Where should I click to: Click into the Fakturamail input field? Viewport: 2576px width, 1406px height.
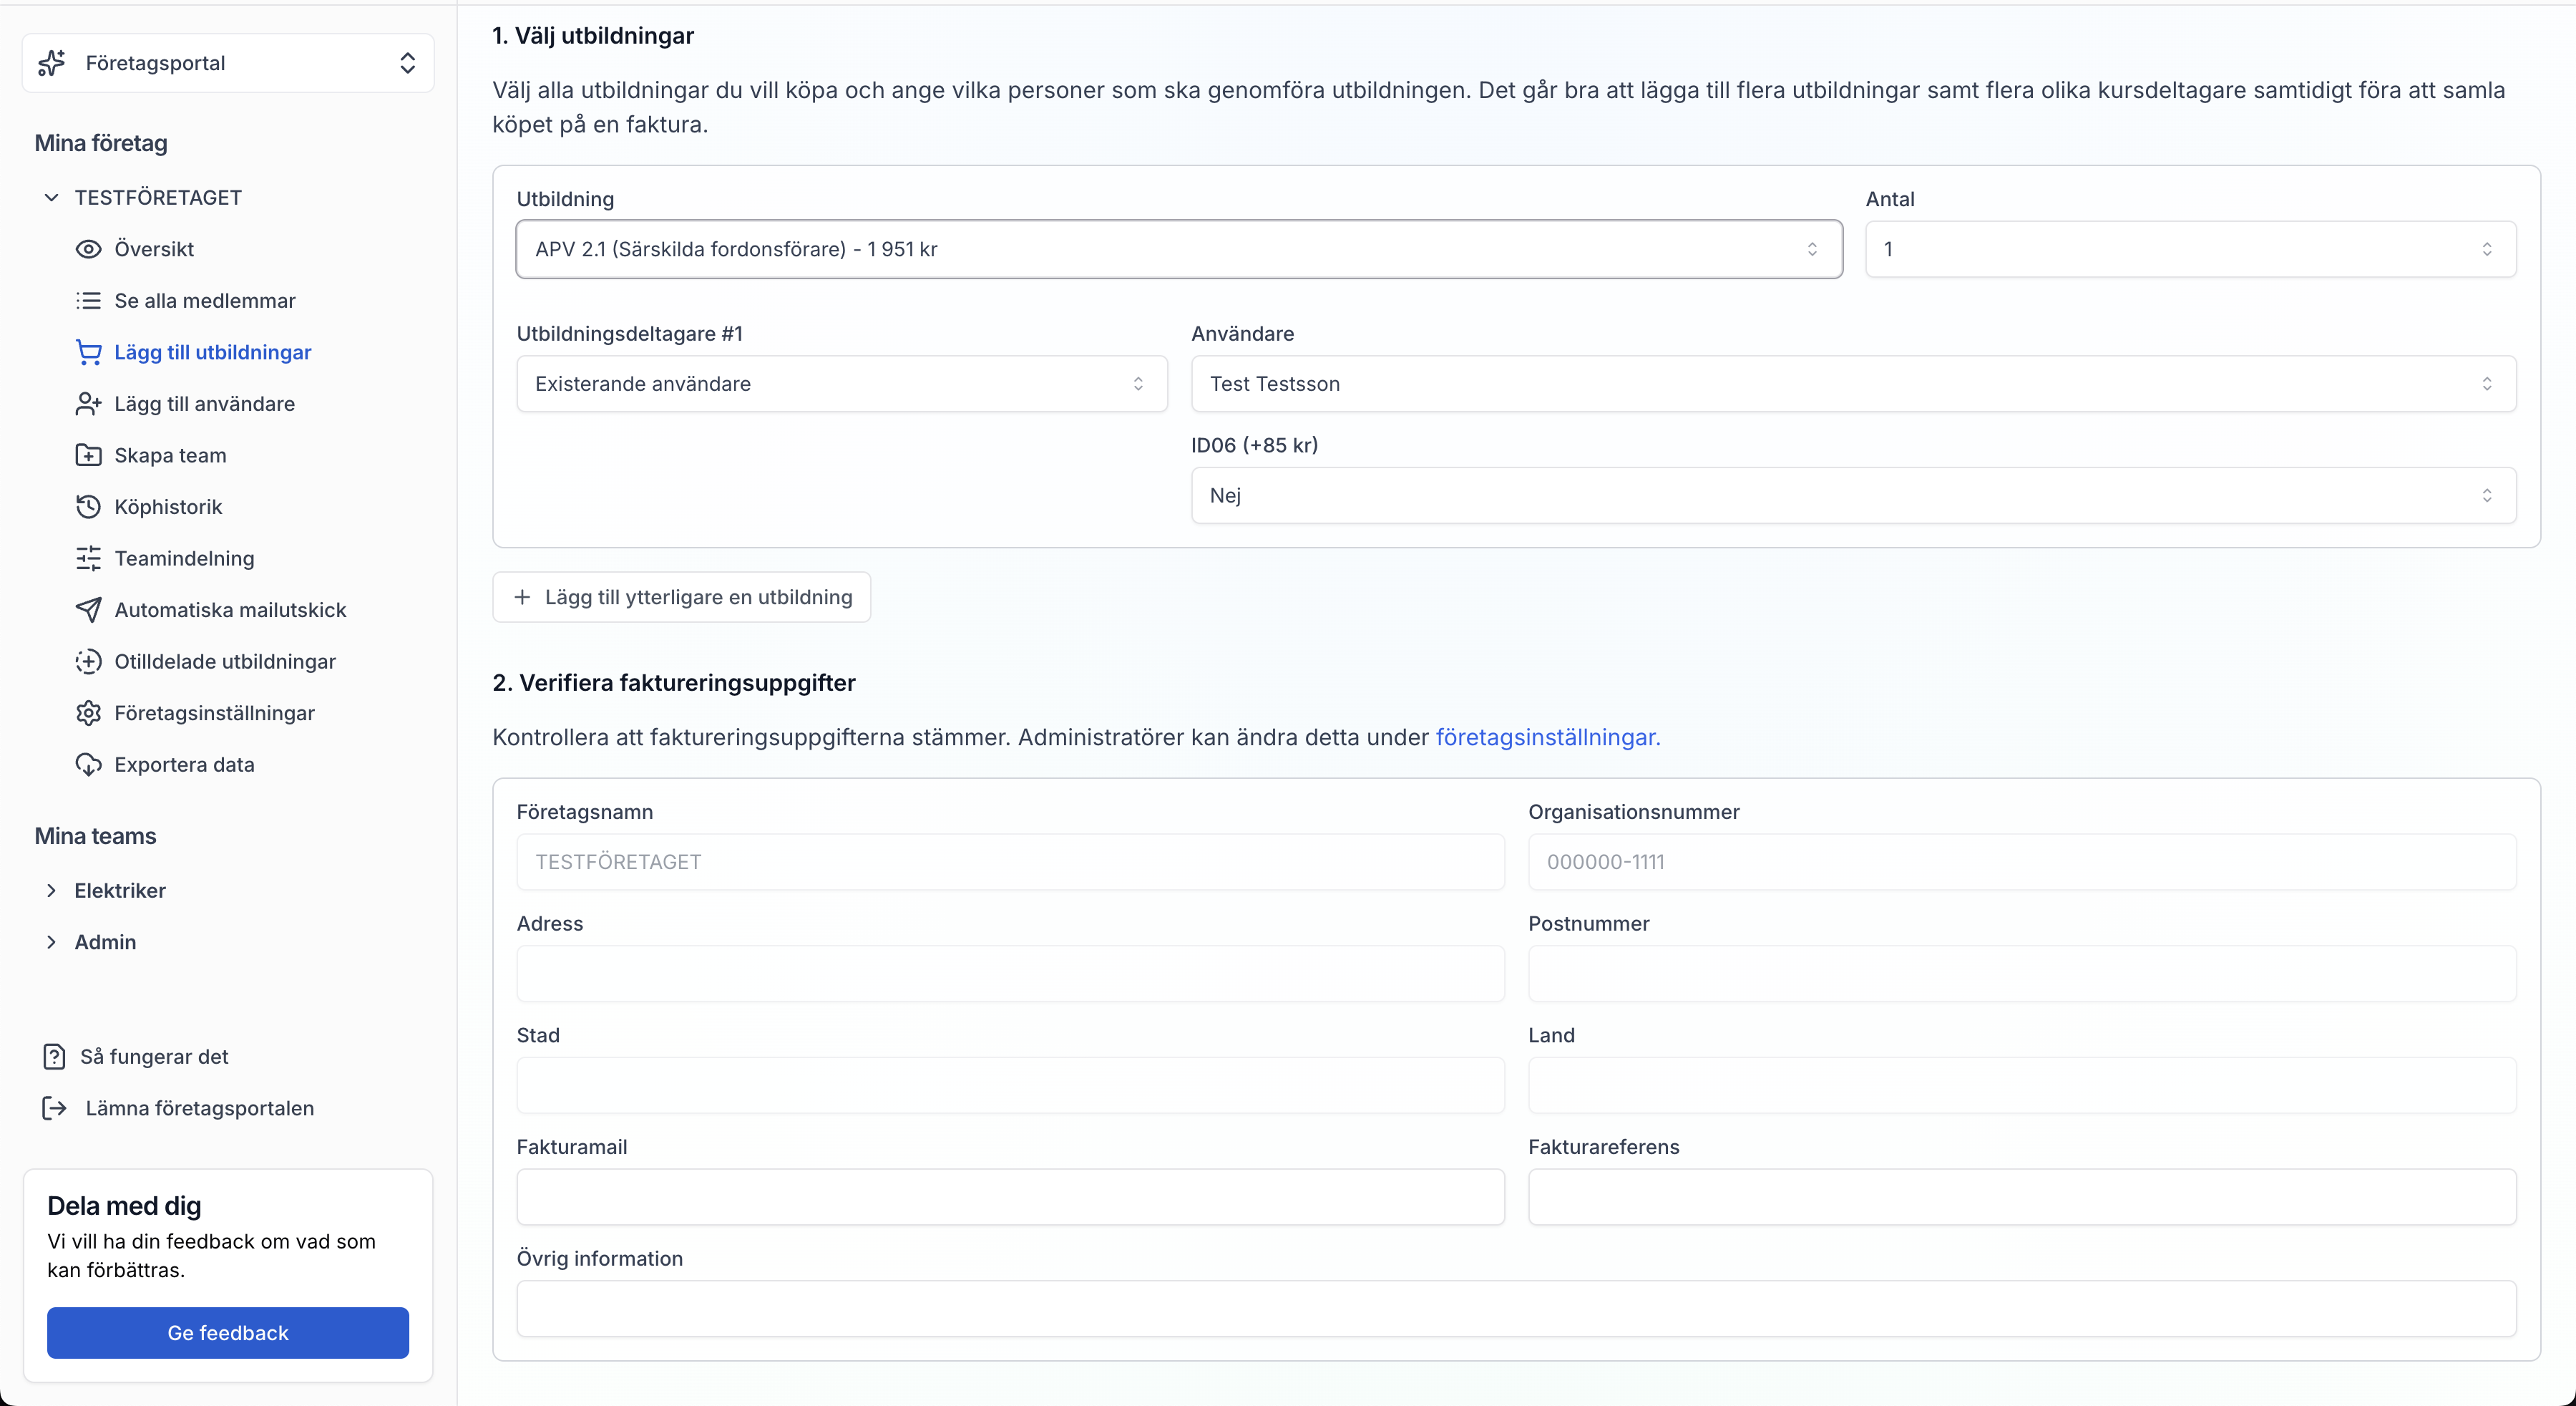click(x=1010, y=1197)
